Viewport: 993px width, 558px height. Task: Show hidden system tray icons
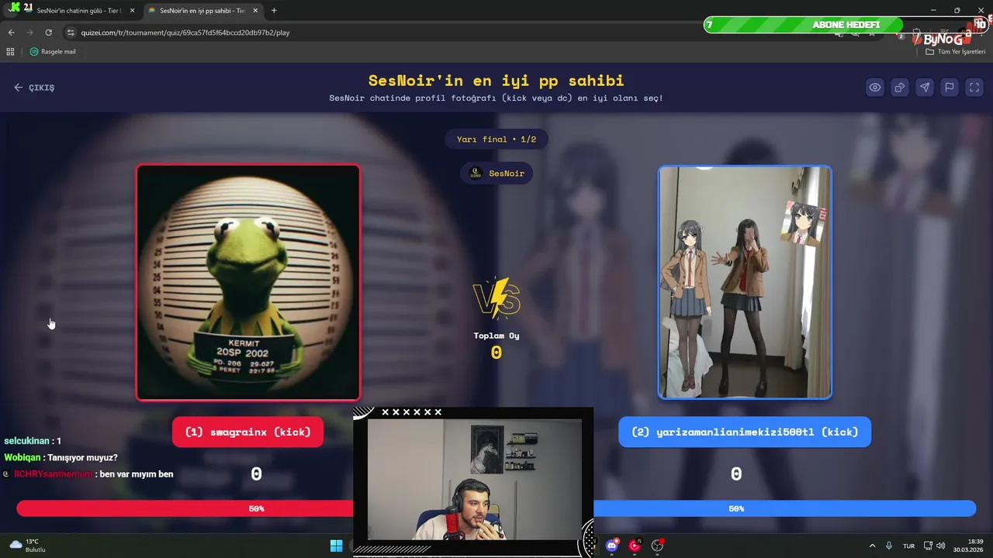pyautogui.click(x=872, y=546)
